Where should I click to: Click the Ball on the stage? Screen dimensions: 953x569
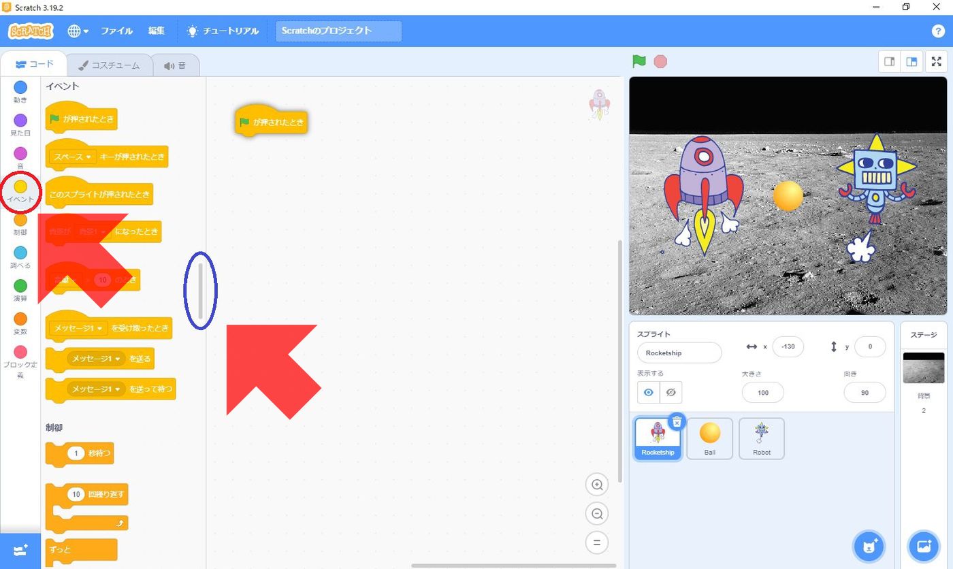pyautogui.click(x=788, y=196)
